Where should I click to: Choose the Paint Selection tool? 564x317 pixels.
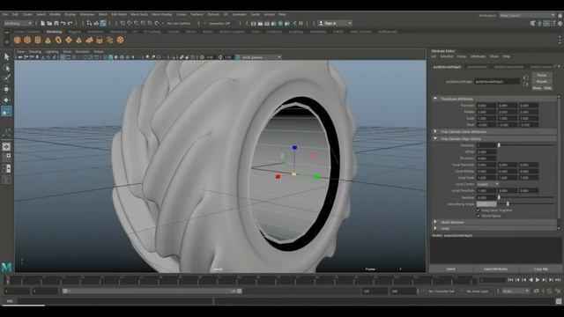coord(6,78)
